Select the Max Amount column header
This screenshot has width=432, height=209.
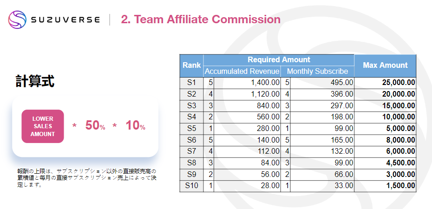[x=385, y=65]
